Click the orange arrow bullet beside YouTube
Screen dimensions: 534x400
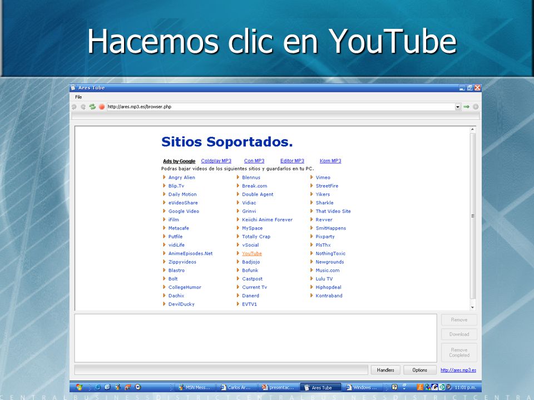[x=238, y=253]
